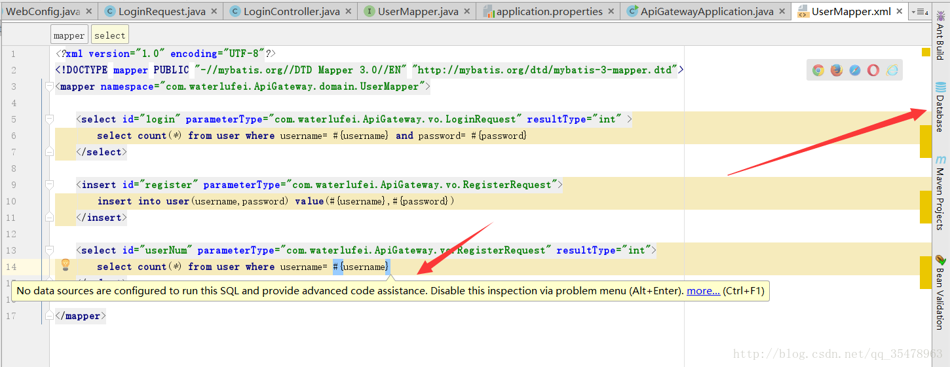Open in Chrome browser icon
Screen dimensions: 950x367
click(x=818, y=70)
